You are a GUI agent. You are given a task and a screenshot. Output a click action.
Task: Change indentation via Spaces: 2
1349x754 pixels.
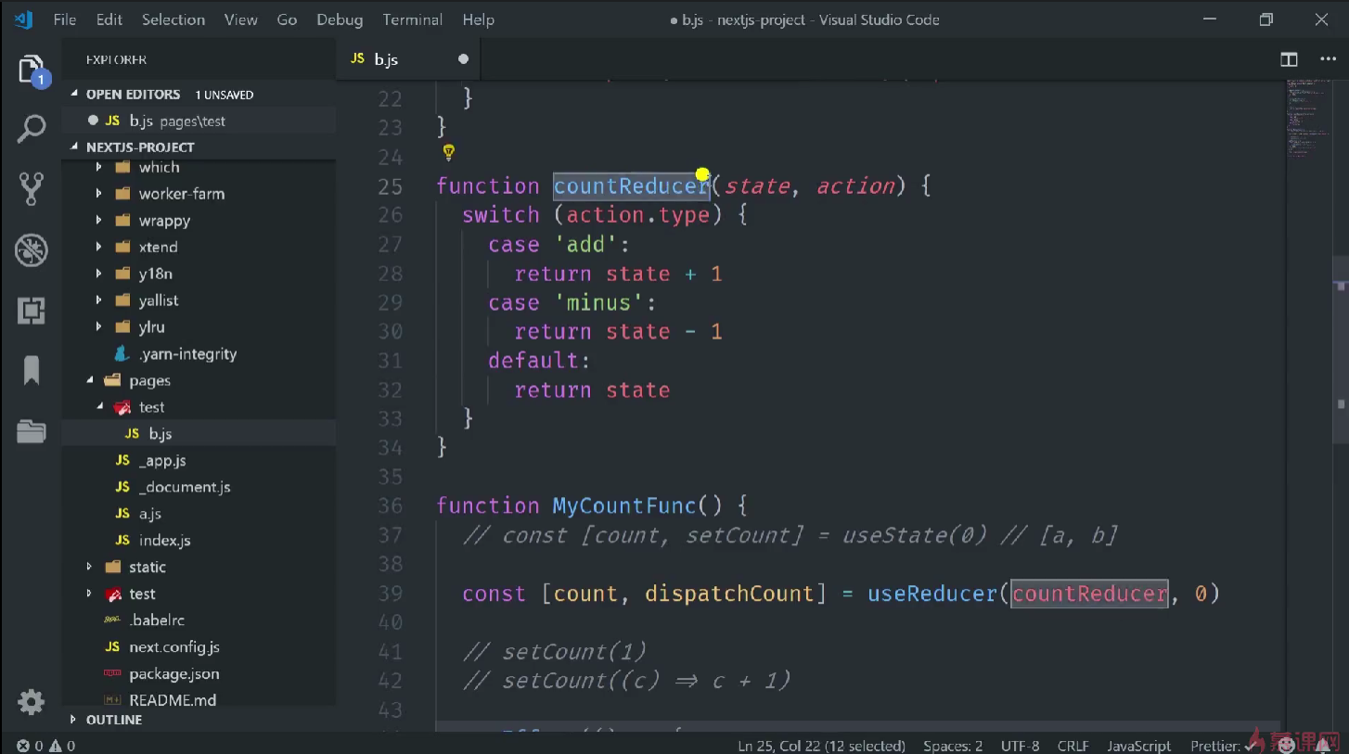point(953,746)
